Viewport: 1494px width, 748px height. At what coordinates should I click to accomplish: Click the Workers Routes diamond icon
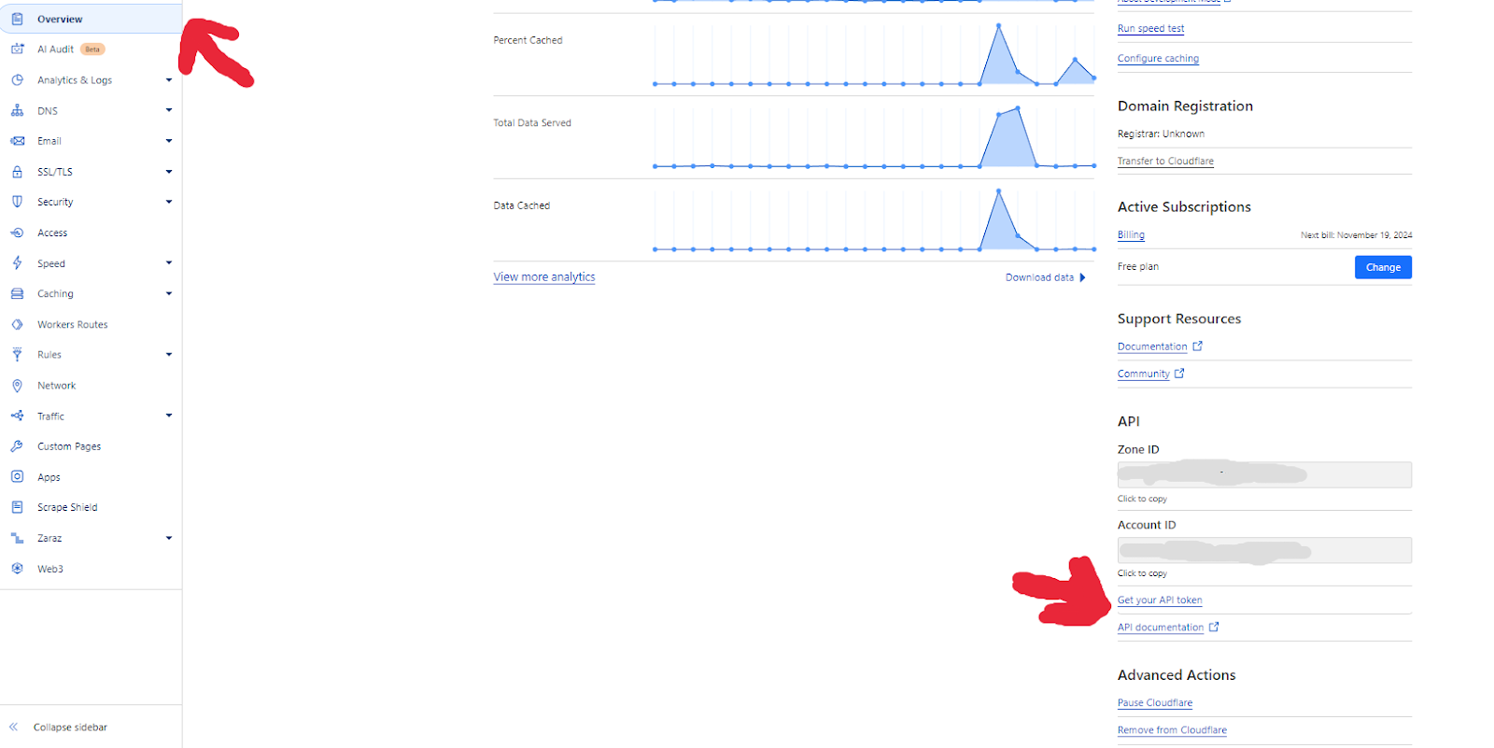click(17, 324)
